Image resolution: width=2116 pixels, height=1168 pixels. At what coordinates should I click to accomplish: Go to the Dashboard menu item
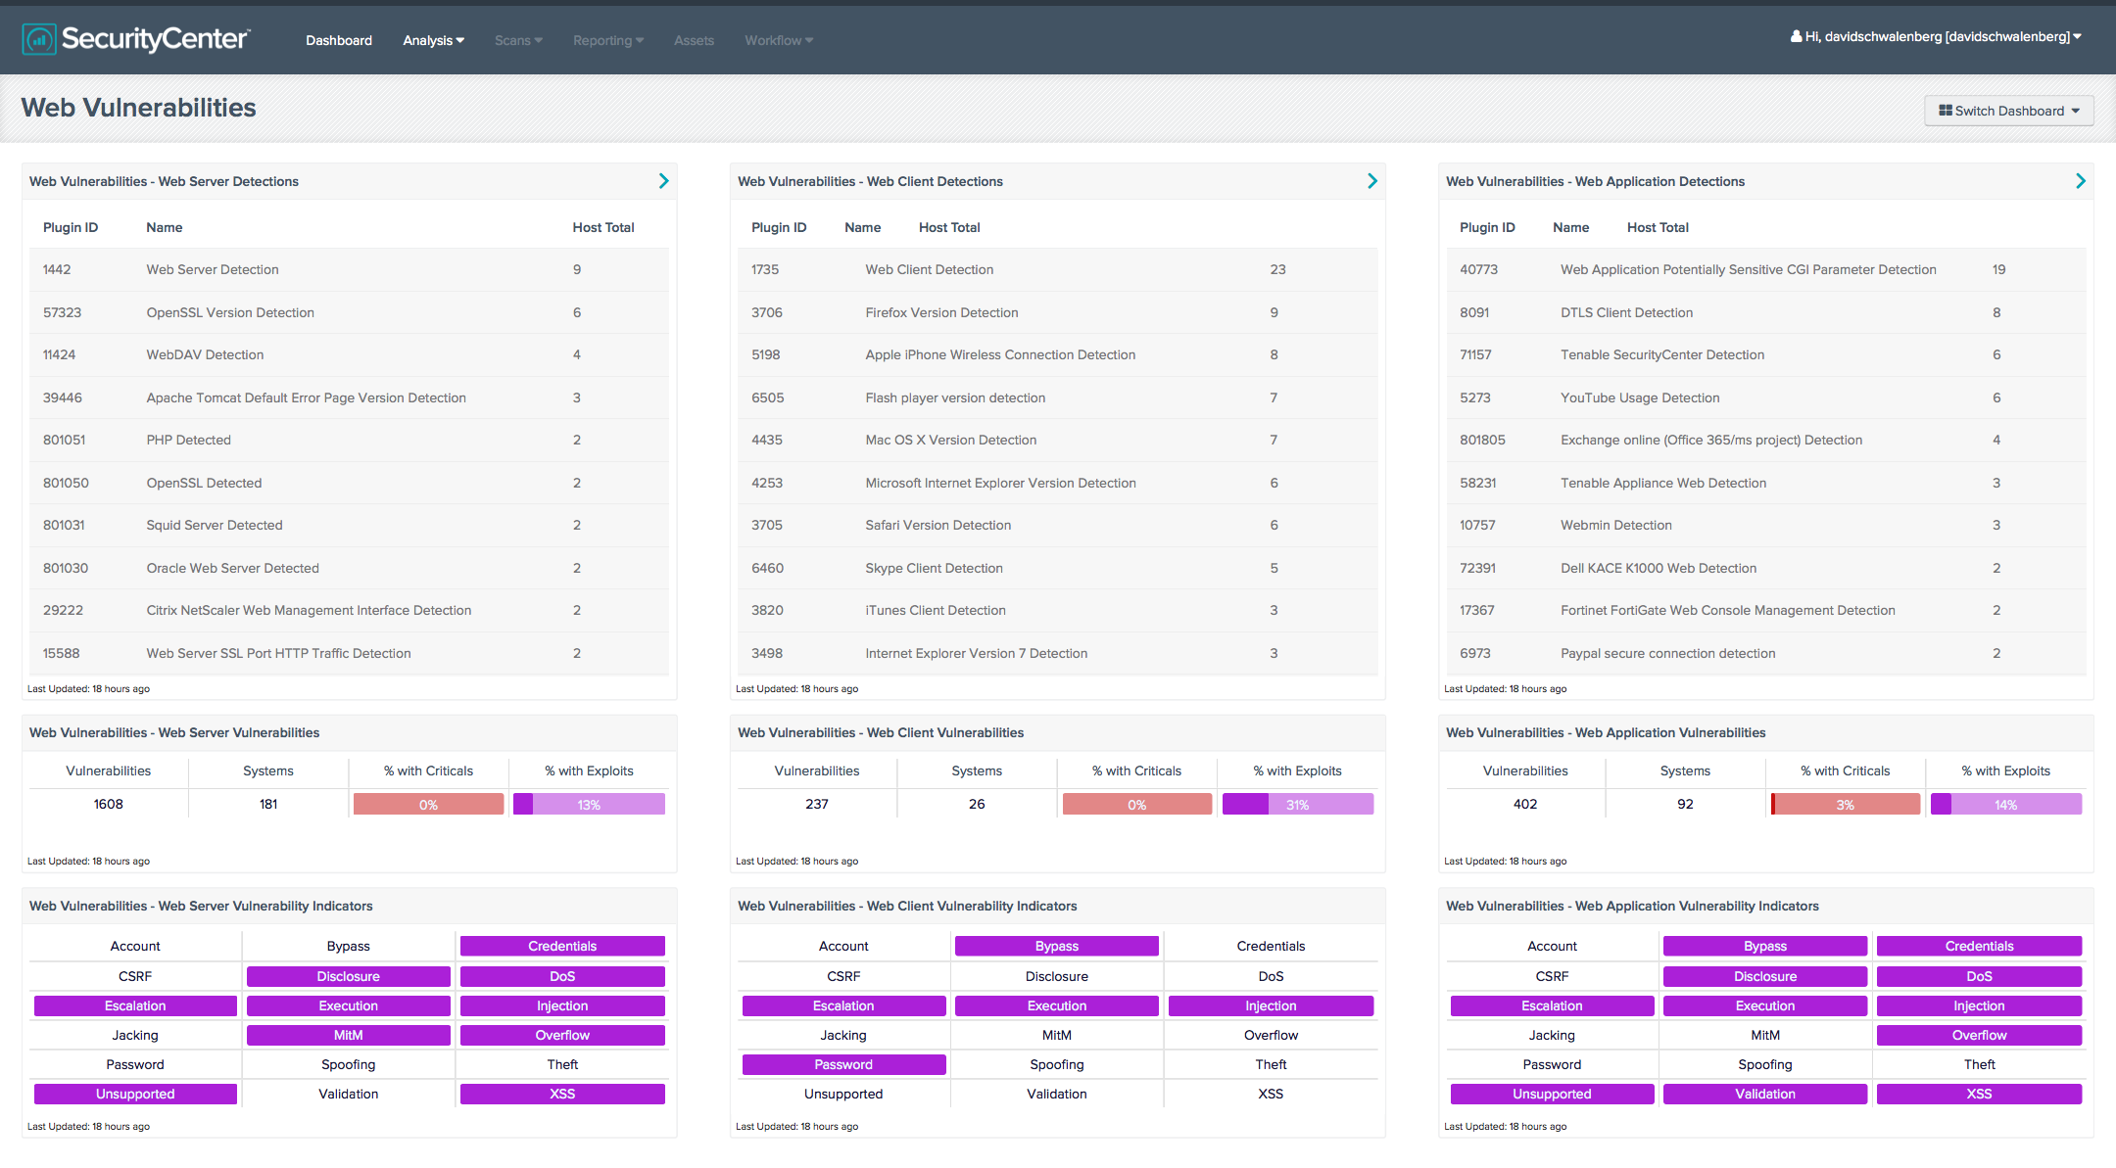click(339, 40)
